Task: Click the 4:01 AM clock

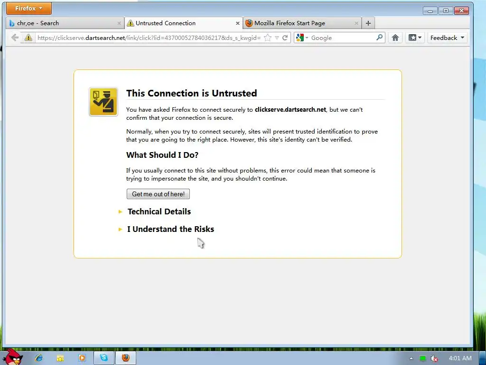Action: pos(460,358)
